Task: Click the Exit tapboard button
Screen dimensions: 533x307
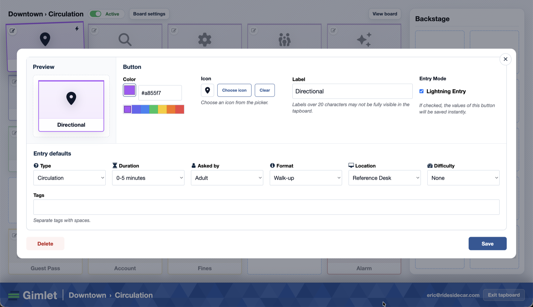Action: coord(504,295)
